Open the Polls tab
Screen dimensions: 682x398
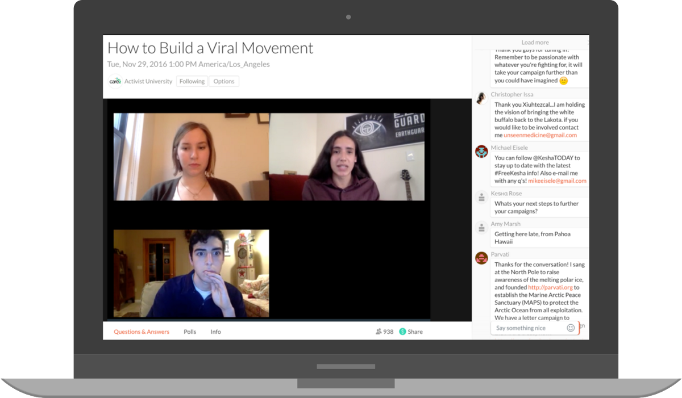pyautogui.click(x=190, y=332)
